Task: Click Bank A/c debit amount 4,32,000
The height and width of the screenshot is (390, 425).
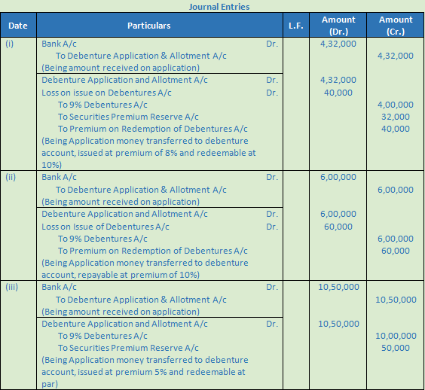Action: click(x=338, y=44)
